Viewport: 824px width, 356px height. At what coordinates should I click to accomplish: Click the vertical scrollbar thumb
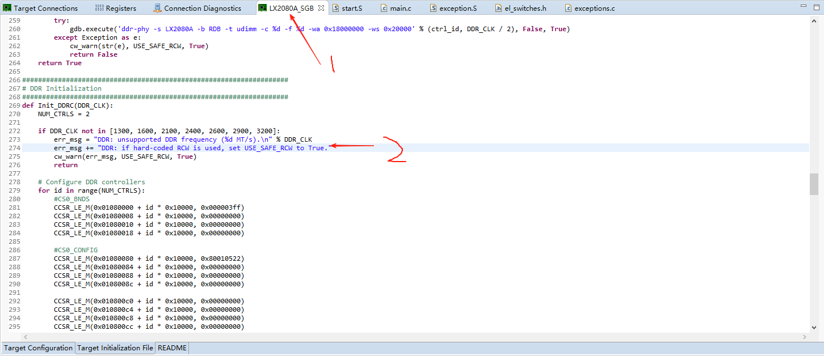(x=813, y=184)
